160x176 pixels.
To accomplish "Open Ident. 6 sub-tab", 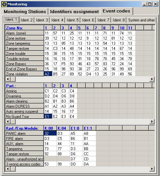I will 88,20.
